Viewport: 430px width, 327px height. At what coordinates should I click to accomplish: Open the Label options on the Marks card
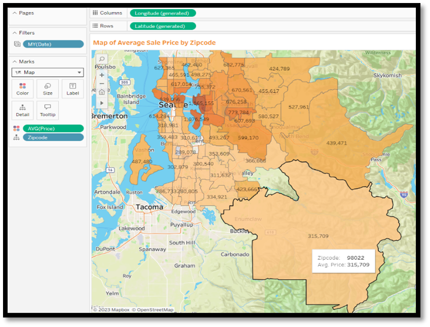tap(72, 89)
